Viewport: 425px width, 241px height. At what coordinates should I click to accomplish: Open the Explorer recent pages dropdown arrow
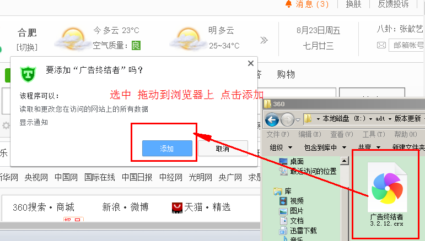coord(298,119)
